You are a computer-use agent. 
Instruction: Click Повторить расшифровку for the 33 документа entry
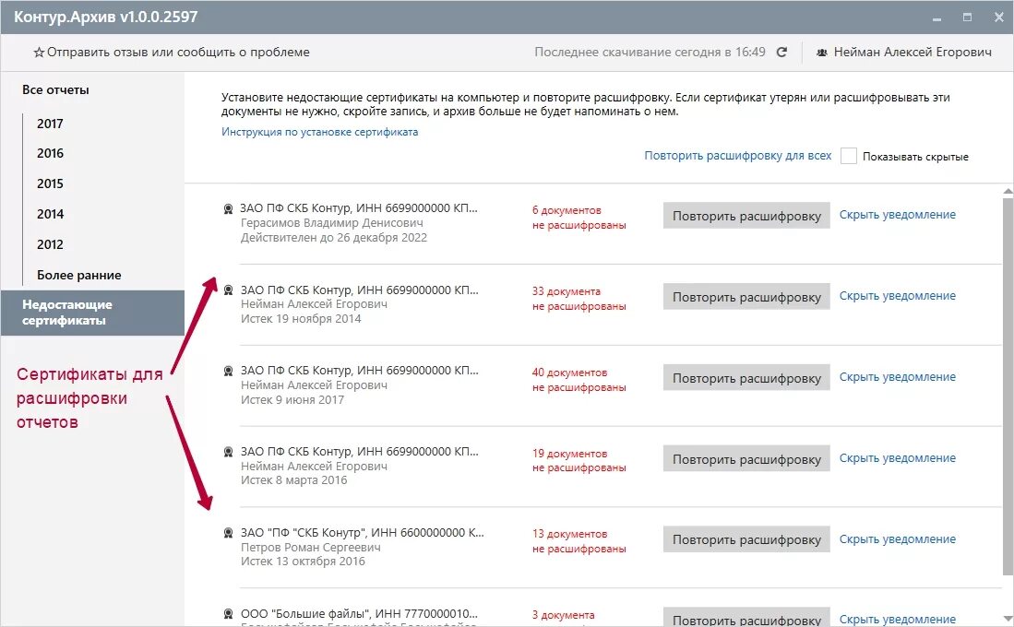tap(746, 296)
